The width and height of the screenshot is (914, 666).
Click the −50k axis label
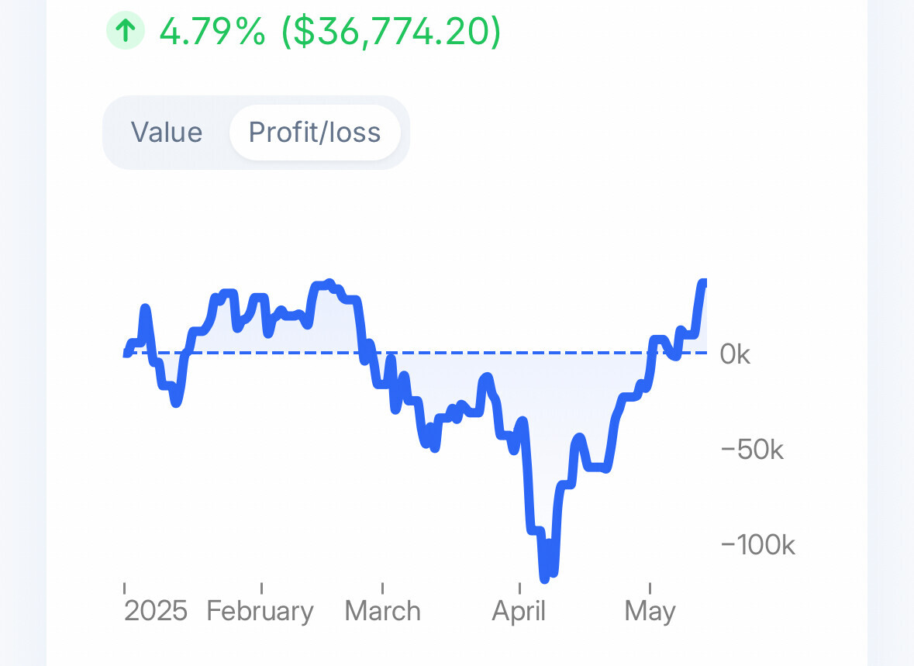point(752,450)
